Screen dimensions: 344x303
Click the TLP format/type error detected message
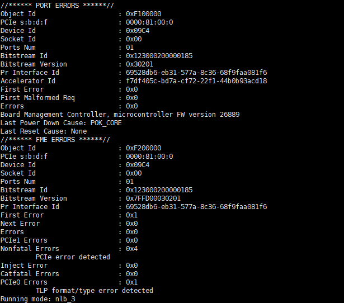94,290
